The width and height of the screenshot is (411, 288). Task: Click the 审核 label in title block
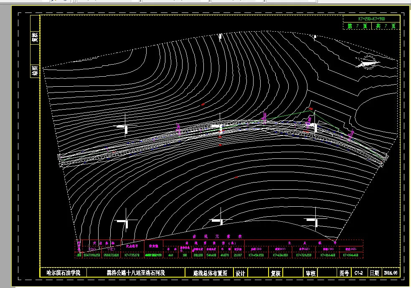tap(311, 273)
